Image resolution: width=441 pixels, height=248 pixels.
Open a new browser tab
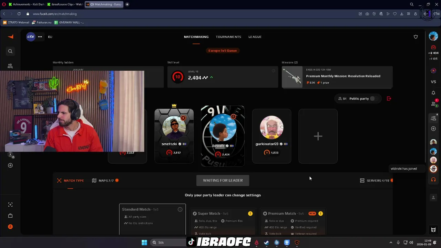[127, 4]
